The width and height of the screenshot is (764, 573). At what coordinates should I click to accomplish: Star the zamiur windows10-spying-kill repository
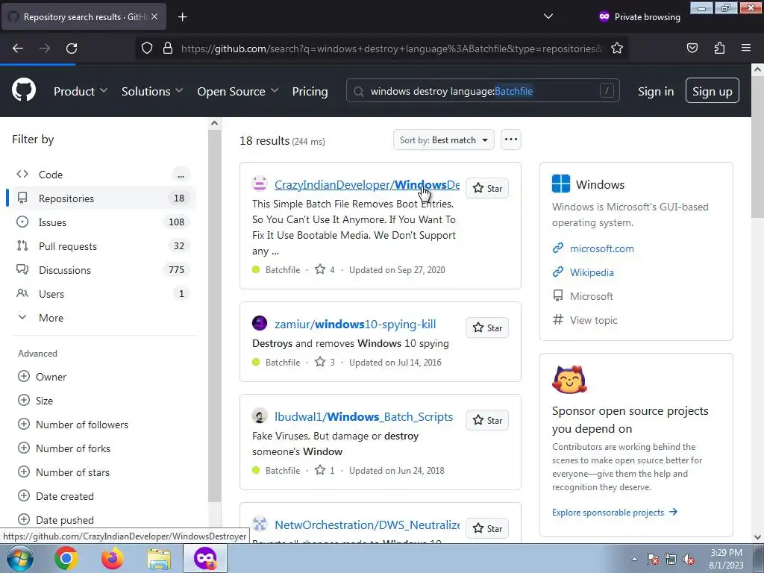pyautogui.click(x=487, y=328)
